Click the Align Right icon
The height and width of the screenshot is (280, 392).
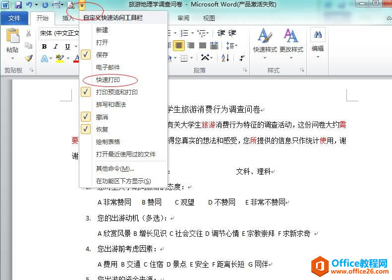tap(191, 45)
